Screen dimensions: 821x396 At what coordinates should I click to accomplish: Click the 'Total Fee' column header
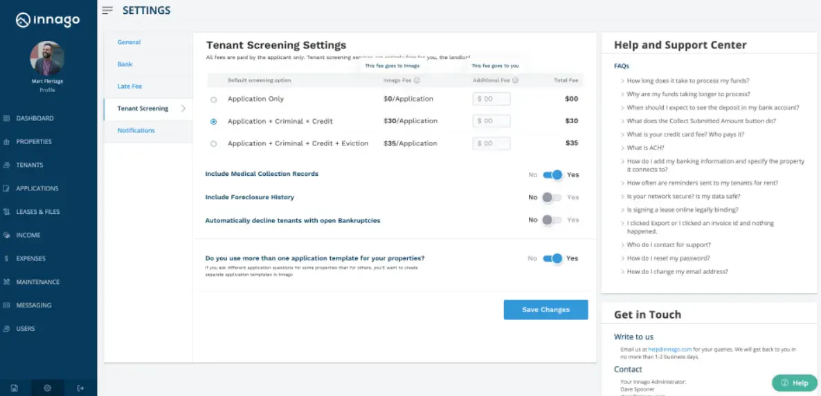click(x=566, y=81)
